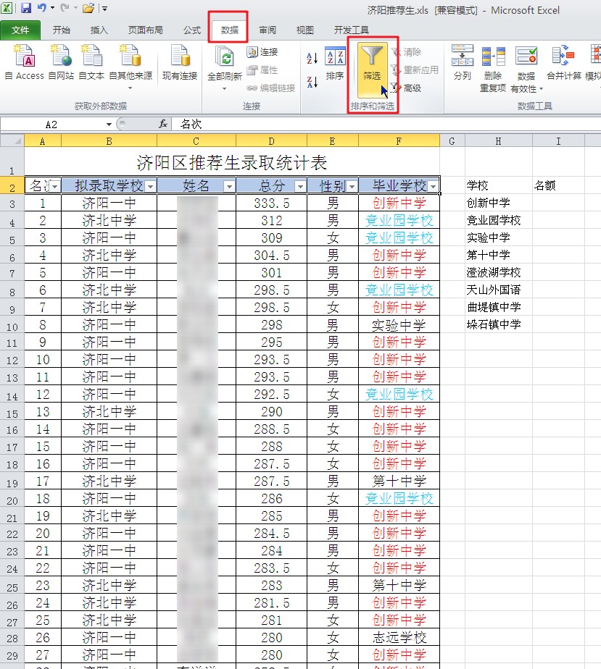This screenshot has width=601, height=669.
Task: Open filter dropdown on 总分 column
Action: click(300, 187)
